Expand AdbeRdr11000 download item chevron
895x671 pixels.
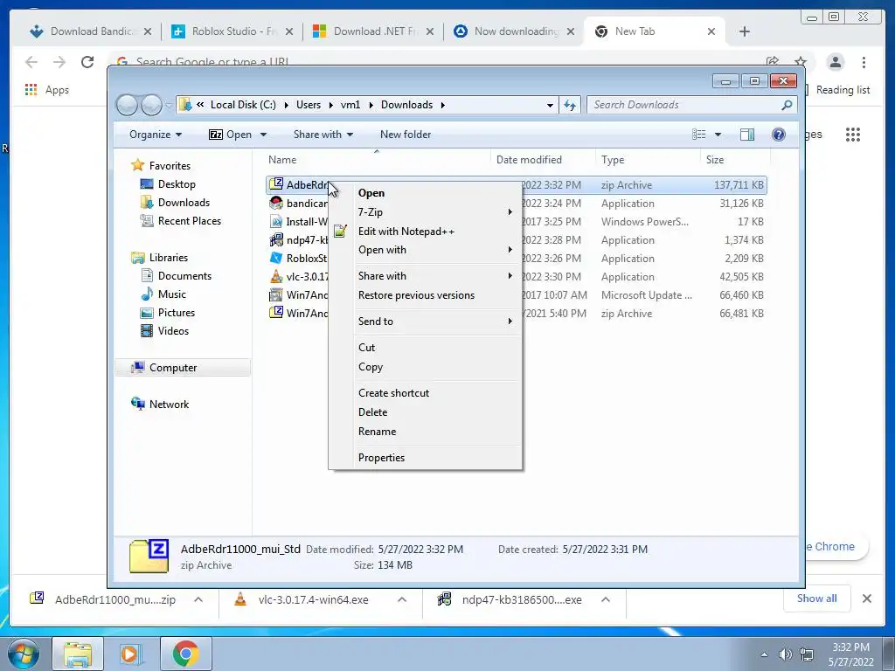tap(198, 599)
